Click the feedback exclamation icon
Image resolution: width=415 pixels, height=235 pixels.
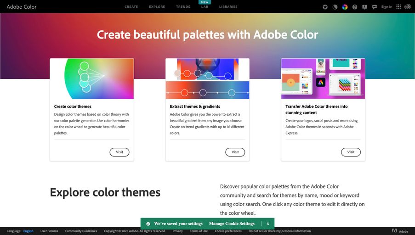[365, 7]
